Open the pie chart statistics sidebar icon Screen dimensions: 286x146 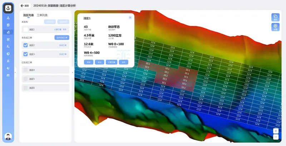coord(8,54)
